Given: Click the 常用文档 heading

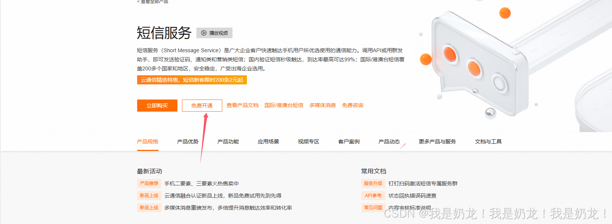Looking at the screenshot, I should click(x=374, y=171).
